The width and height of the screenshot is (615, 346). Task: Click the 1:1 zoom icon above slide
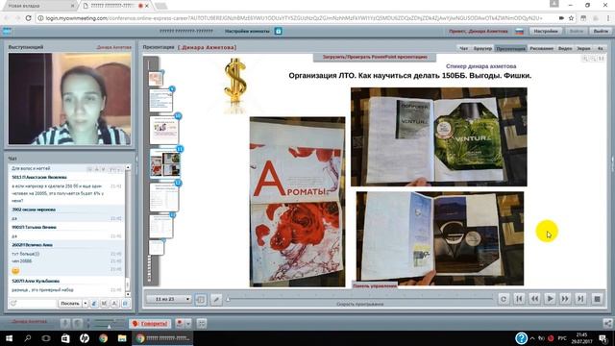(602, 59)
